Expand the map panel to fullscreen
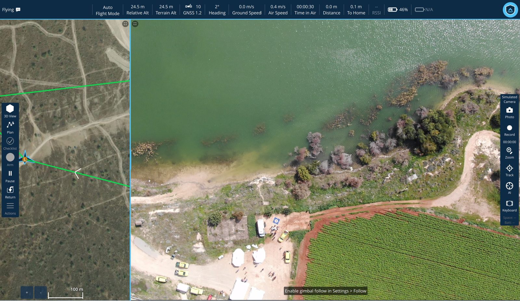Image resolution: width=520 pixels, height=301 pixels. 125,24
